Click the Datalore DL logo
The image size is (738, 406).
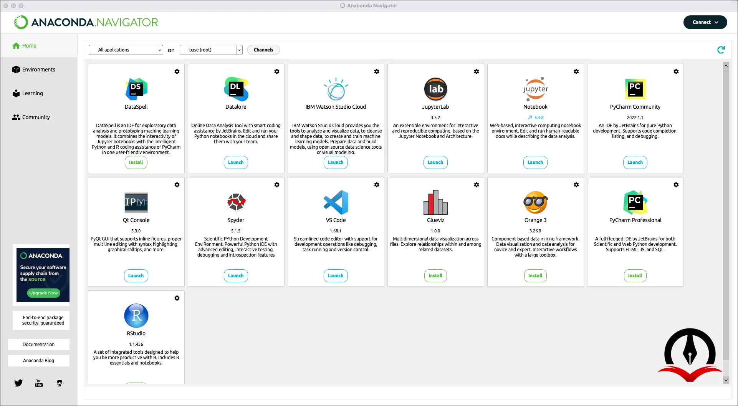[x=236, y=89]
